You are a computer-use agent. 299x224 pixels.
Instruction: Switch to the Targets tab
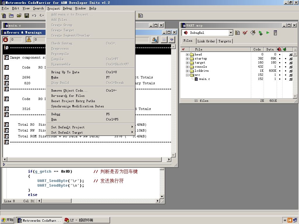[x=225, y=41]
